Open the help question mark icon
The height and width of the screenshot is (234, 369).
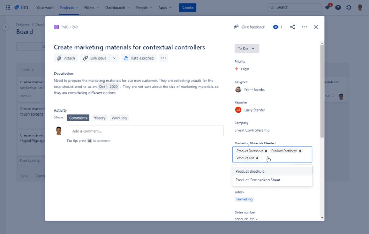click(338, 8)
